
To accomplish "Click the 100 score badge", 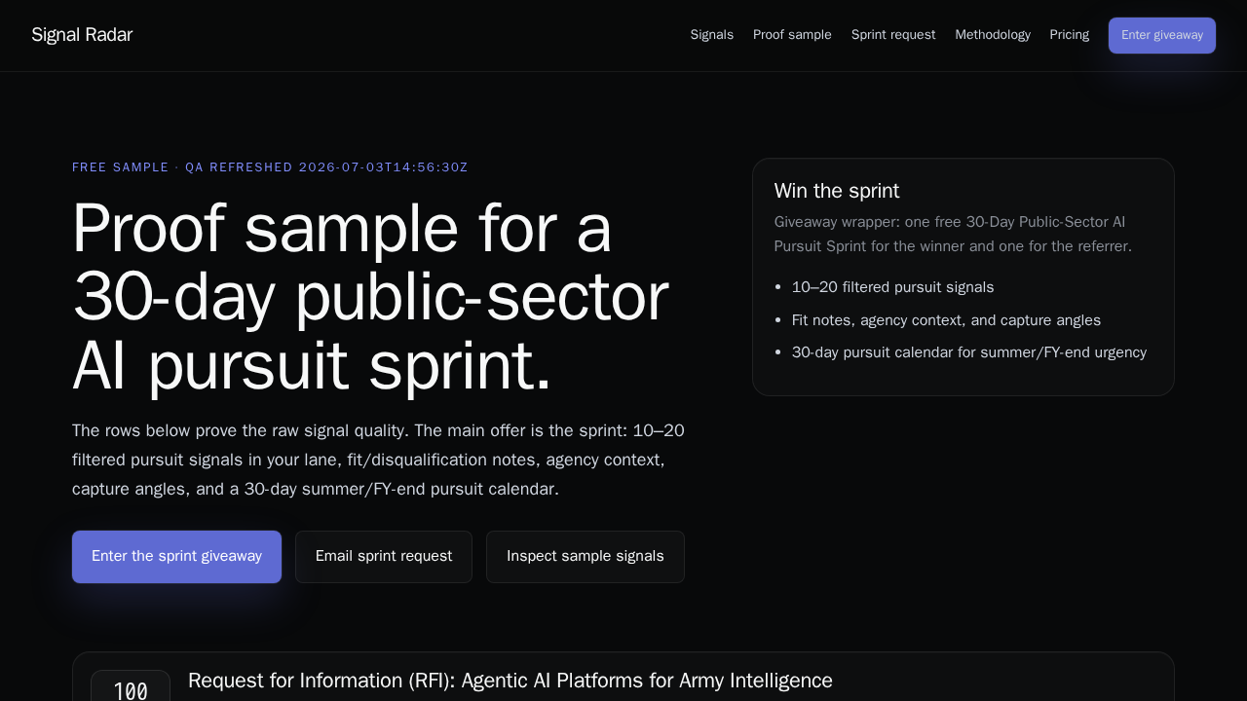I will pos(131,687).
